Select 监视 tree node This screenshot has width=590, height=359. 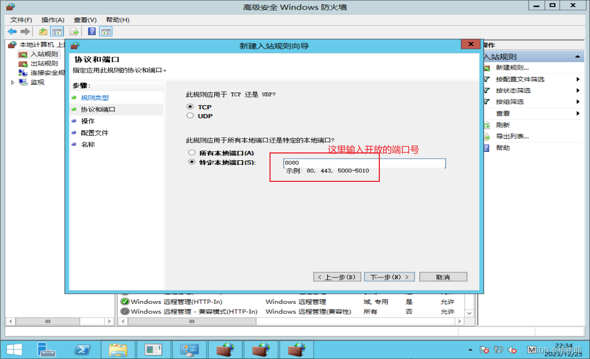coord(37,83)
